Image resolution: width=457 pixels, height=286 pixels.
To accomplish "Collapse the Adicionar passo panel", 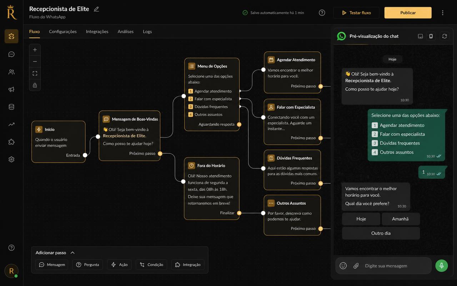I will tap(72, 253).
